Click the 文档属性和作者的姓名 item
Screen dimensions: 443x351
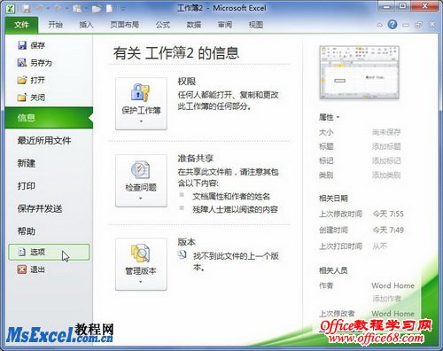point(231,196)
